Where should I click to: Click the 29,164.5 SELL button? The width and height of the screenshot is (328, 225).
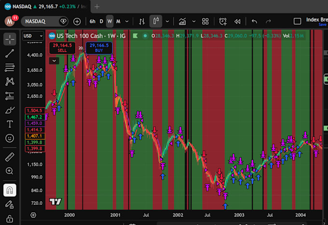(62, 48)
